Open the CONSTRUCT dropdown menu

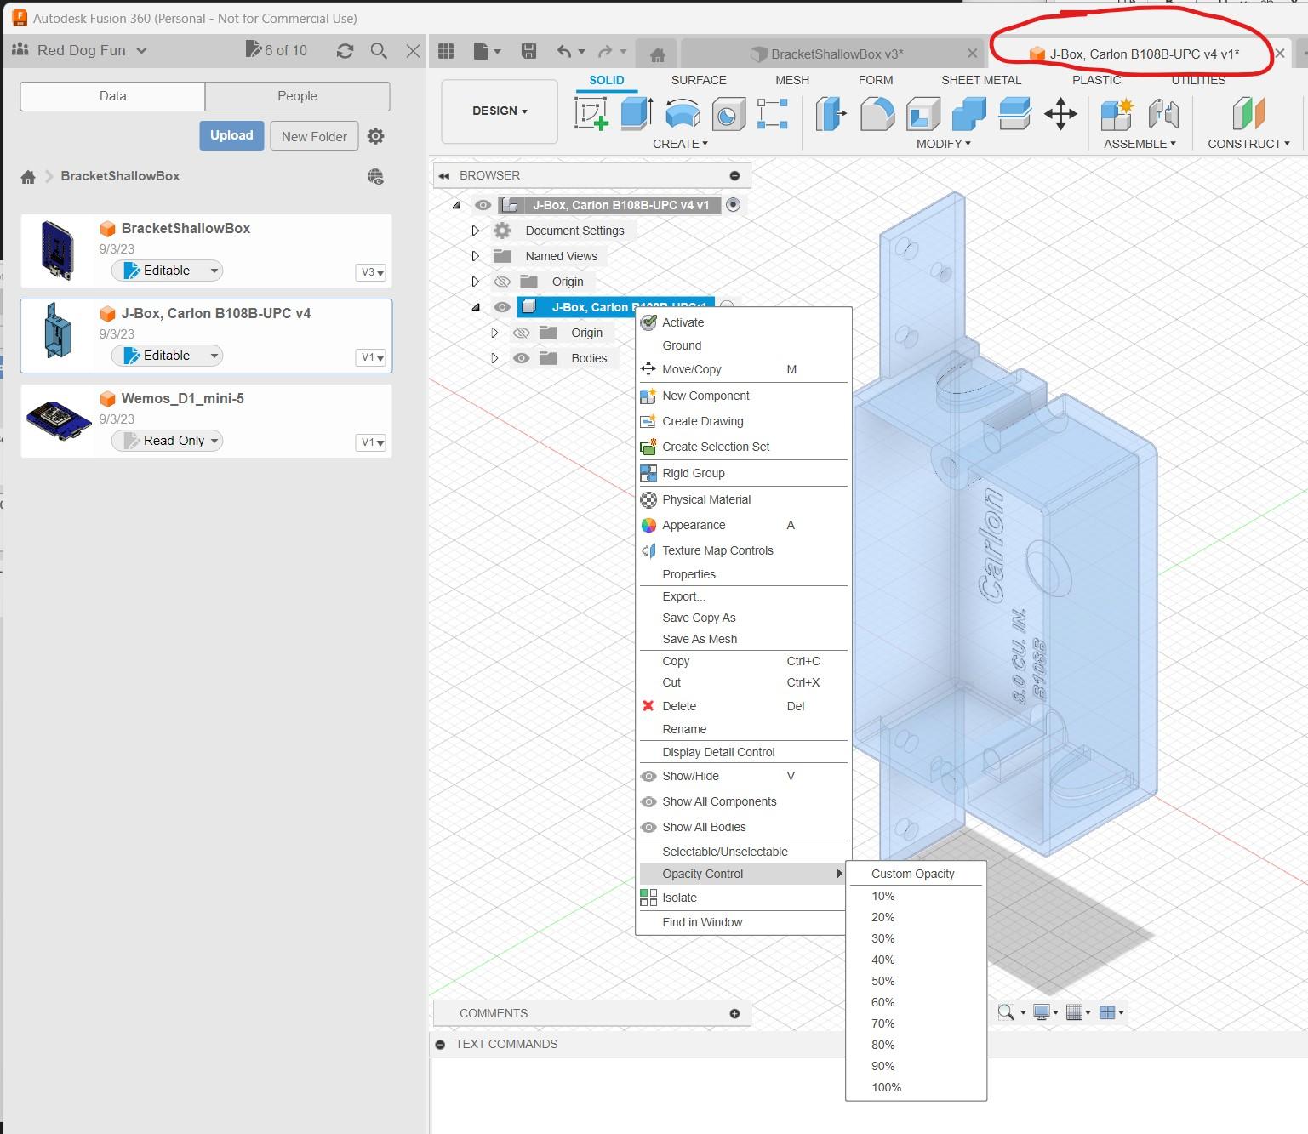click(1248, 144)
